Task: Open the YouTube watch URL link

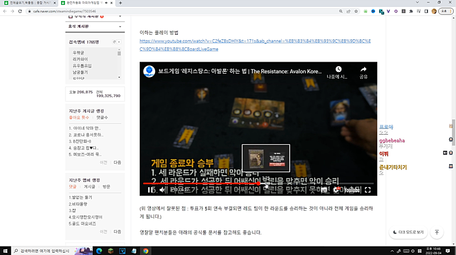Action: click(x=255, y=45)
